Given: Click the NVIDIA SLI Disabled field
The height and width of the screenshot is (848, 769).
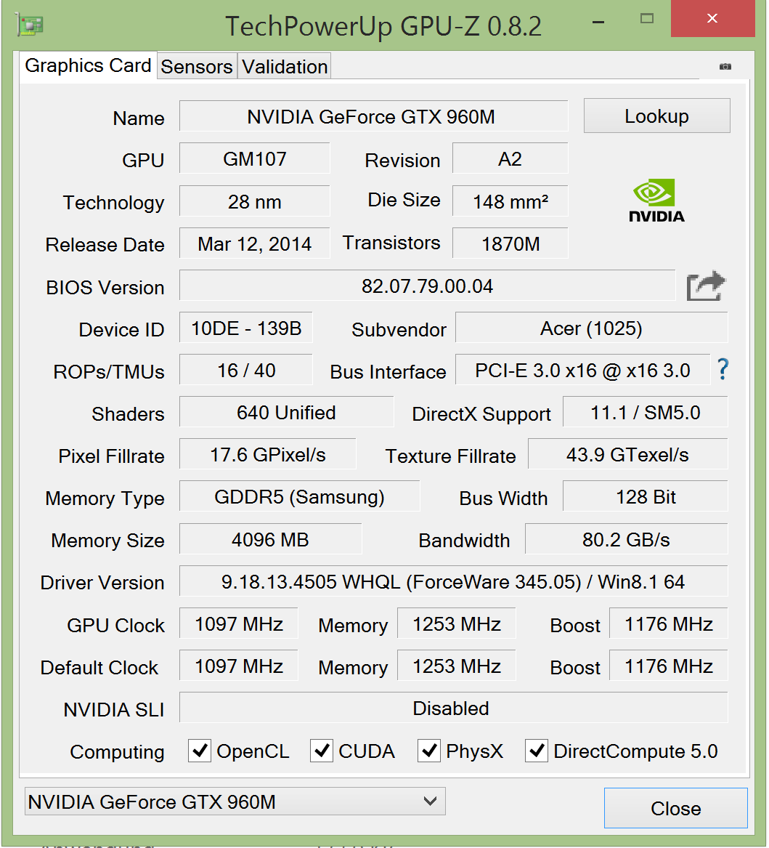Looking at the screenshot, I should [x=453, y=708].
